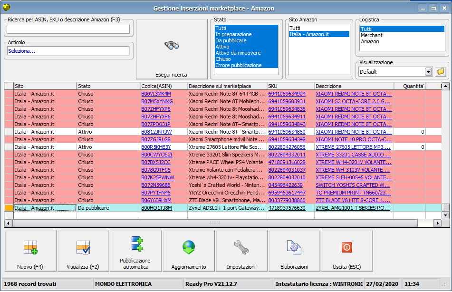This screenshot has height=292, width=452.
Task: Open the selected listing with Visualizza (F2)
Action: (83, 251)
